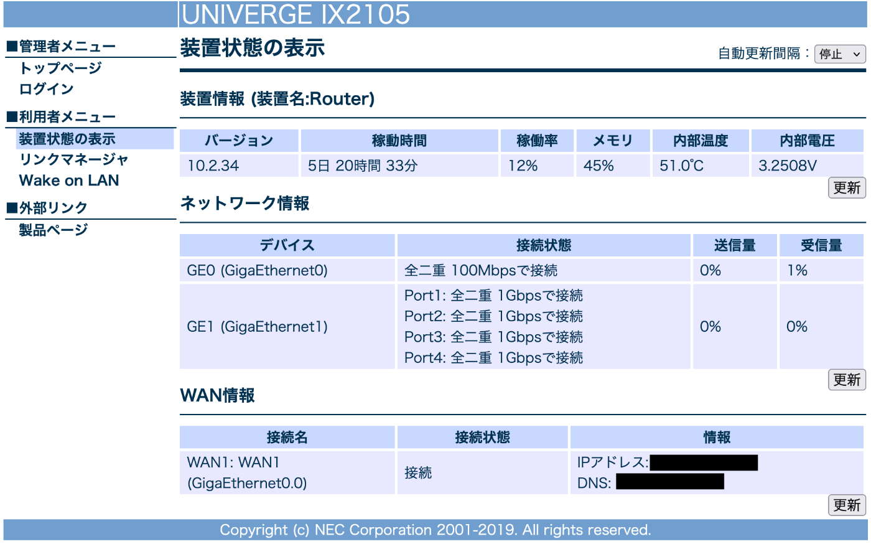Click the network 接続状態 column header
This screenshot has width=871, height=544.
point(544,245)
